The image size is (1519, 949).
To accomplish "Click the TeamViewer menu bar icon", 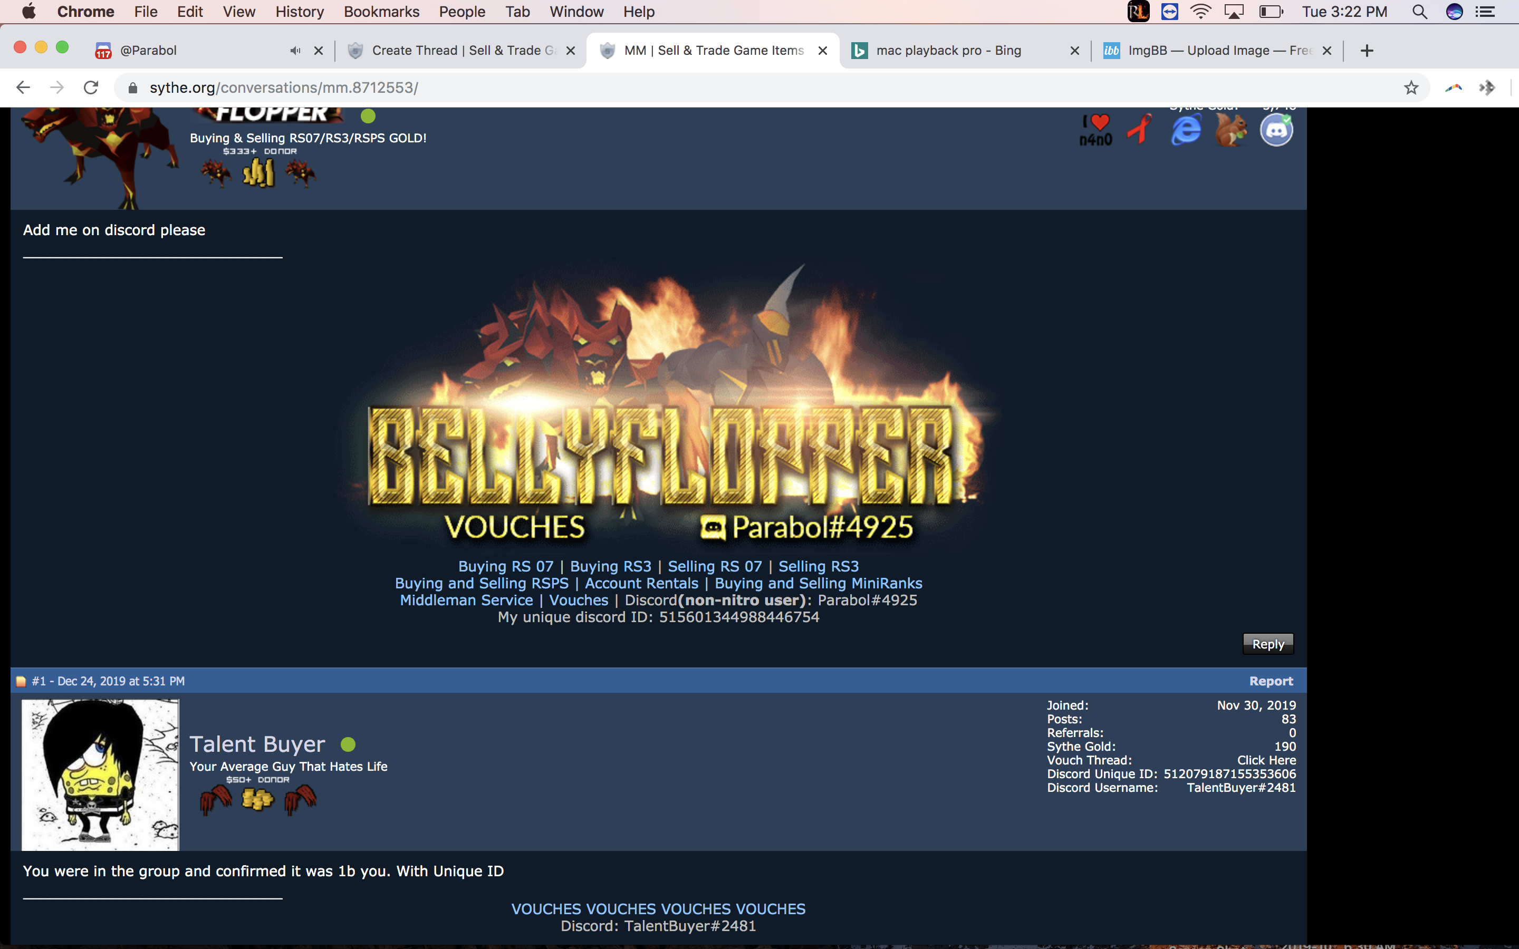I will coord(1169,11).
